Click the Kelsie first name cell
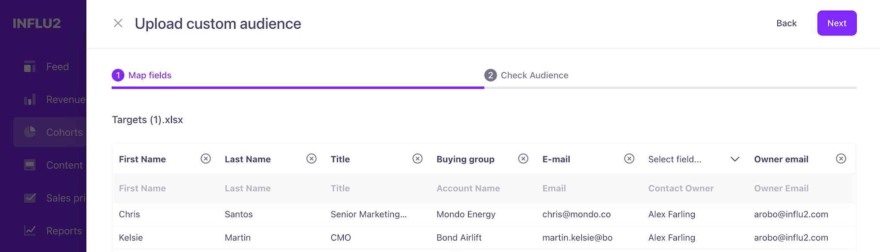Screen dimensions: 880x252 131,237
